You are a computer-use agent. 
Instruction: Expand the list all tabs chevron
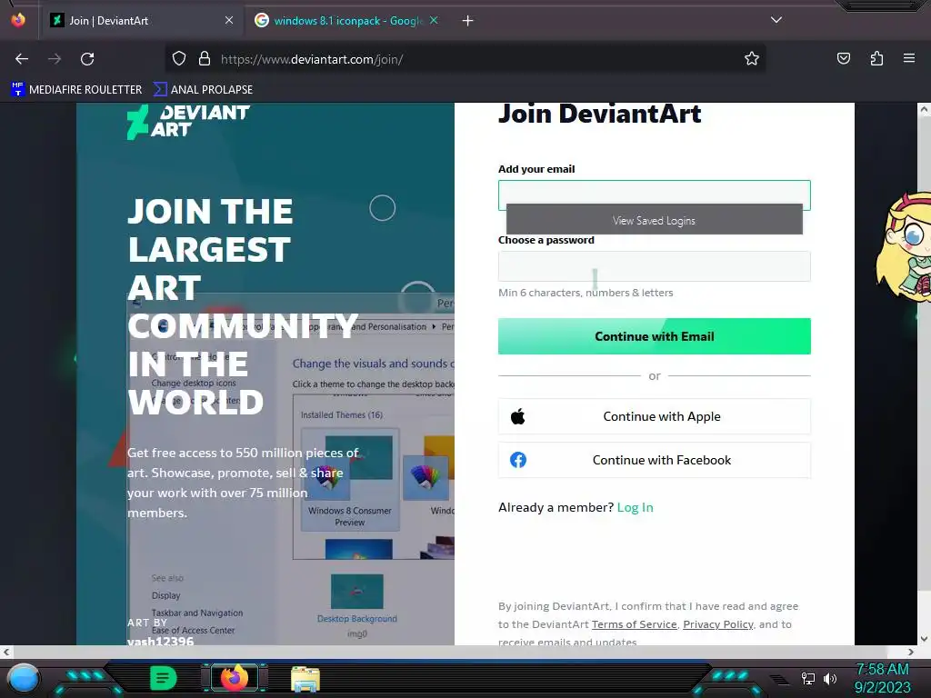pyautogui.click(x=776, y=20)
